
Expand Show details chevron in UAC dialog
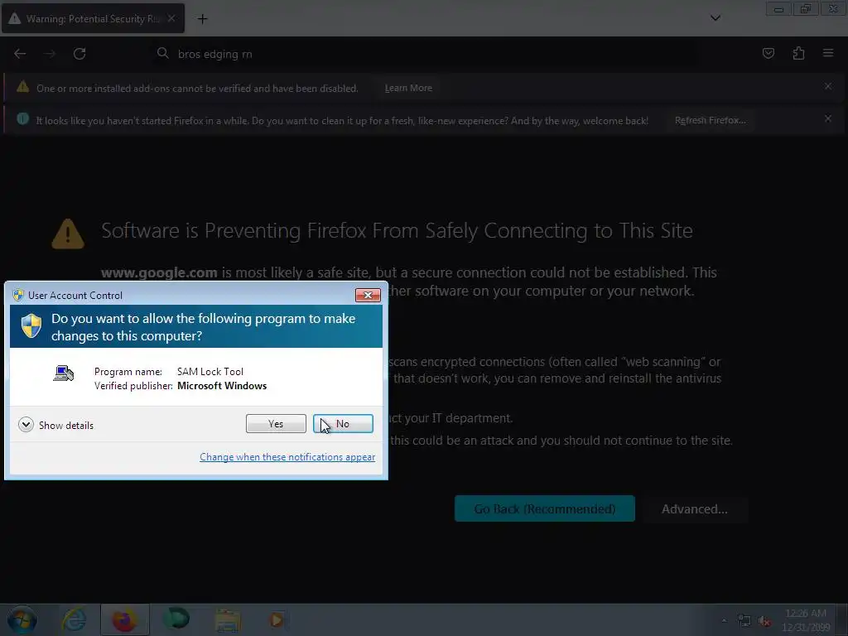tap(26, 425)
